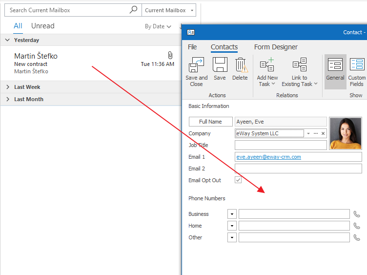367x275 pixels.
Task: Open the File menu tab
Action: [192, 47]
